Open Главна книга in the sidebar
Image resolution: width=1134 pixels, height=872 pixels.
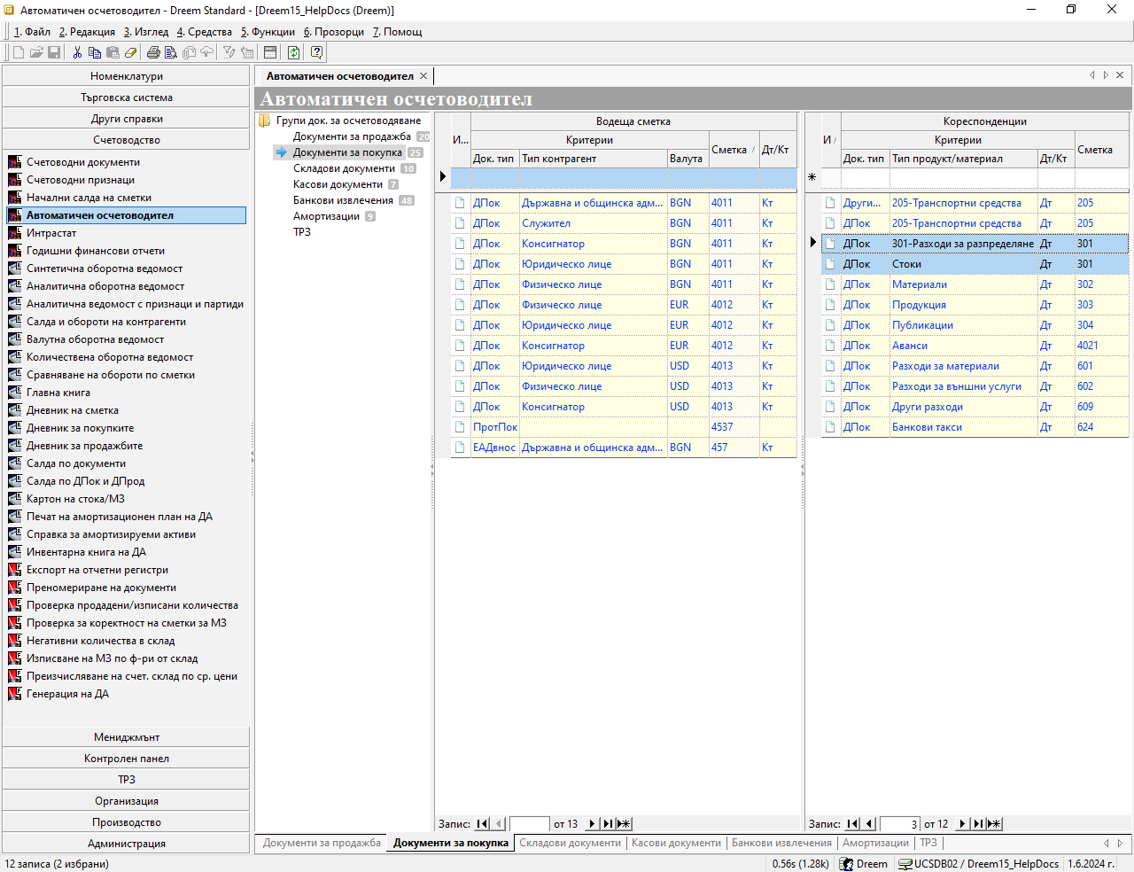58,393
